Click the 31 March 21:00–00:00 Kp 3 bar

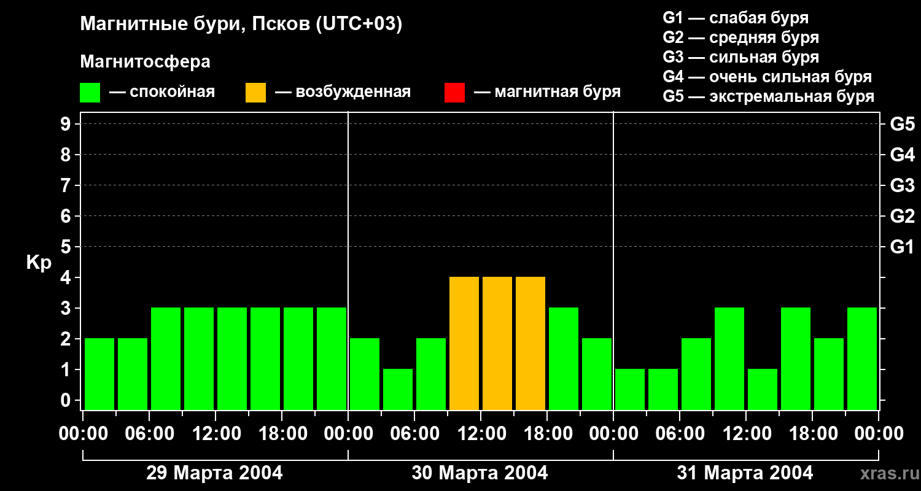(x=862, y=358)
